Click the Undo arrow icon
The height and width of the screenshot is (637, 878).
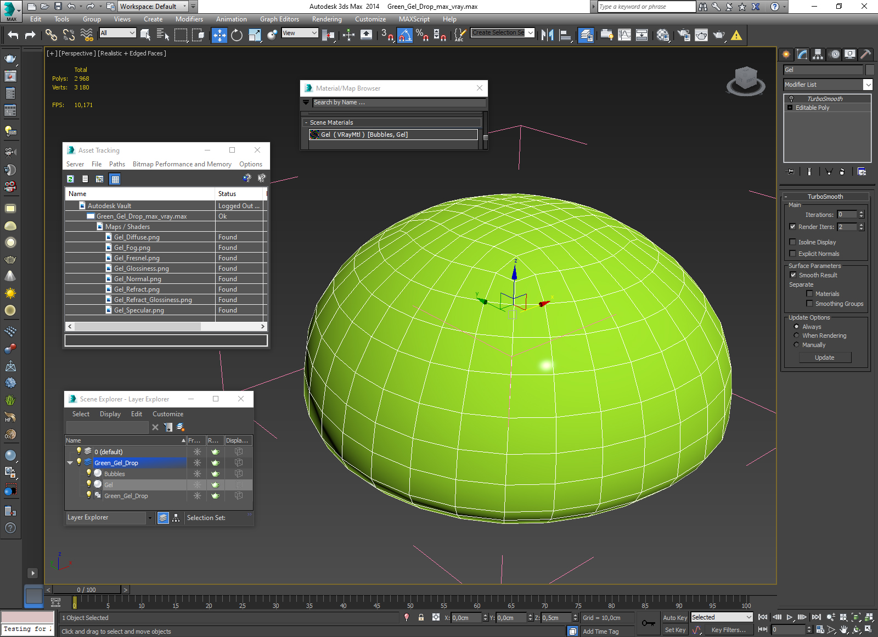[x=13, y=35]
